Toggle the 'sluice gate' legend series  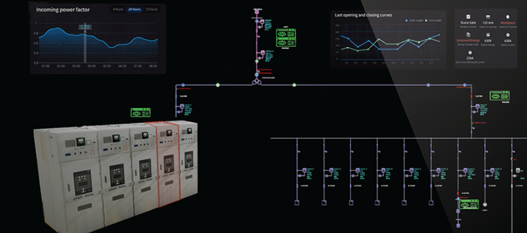(x=434, y=20)
